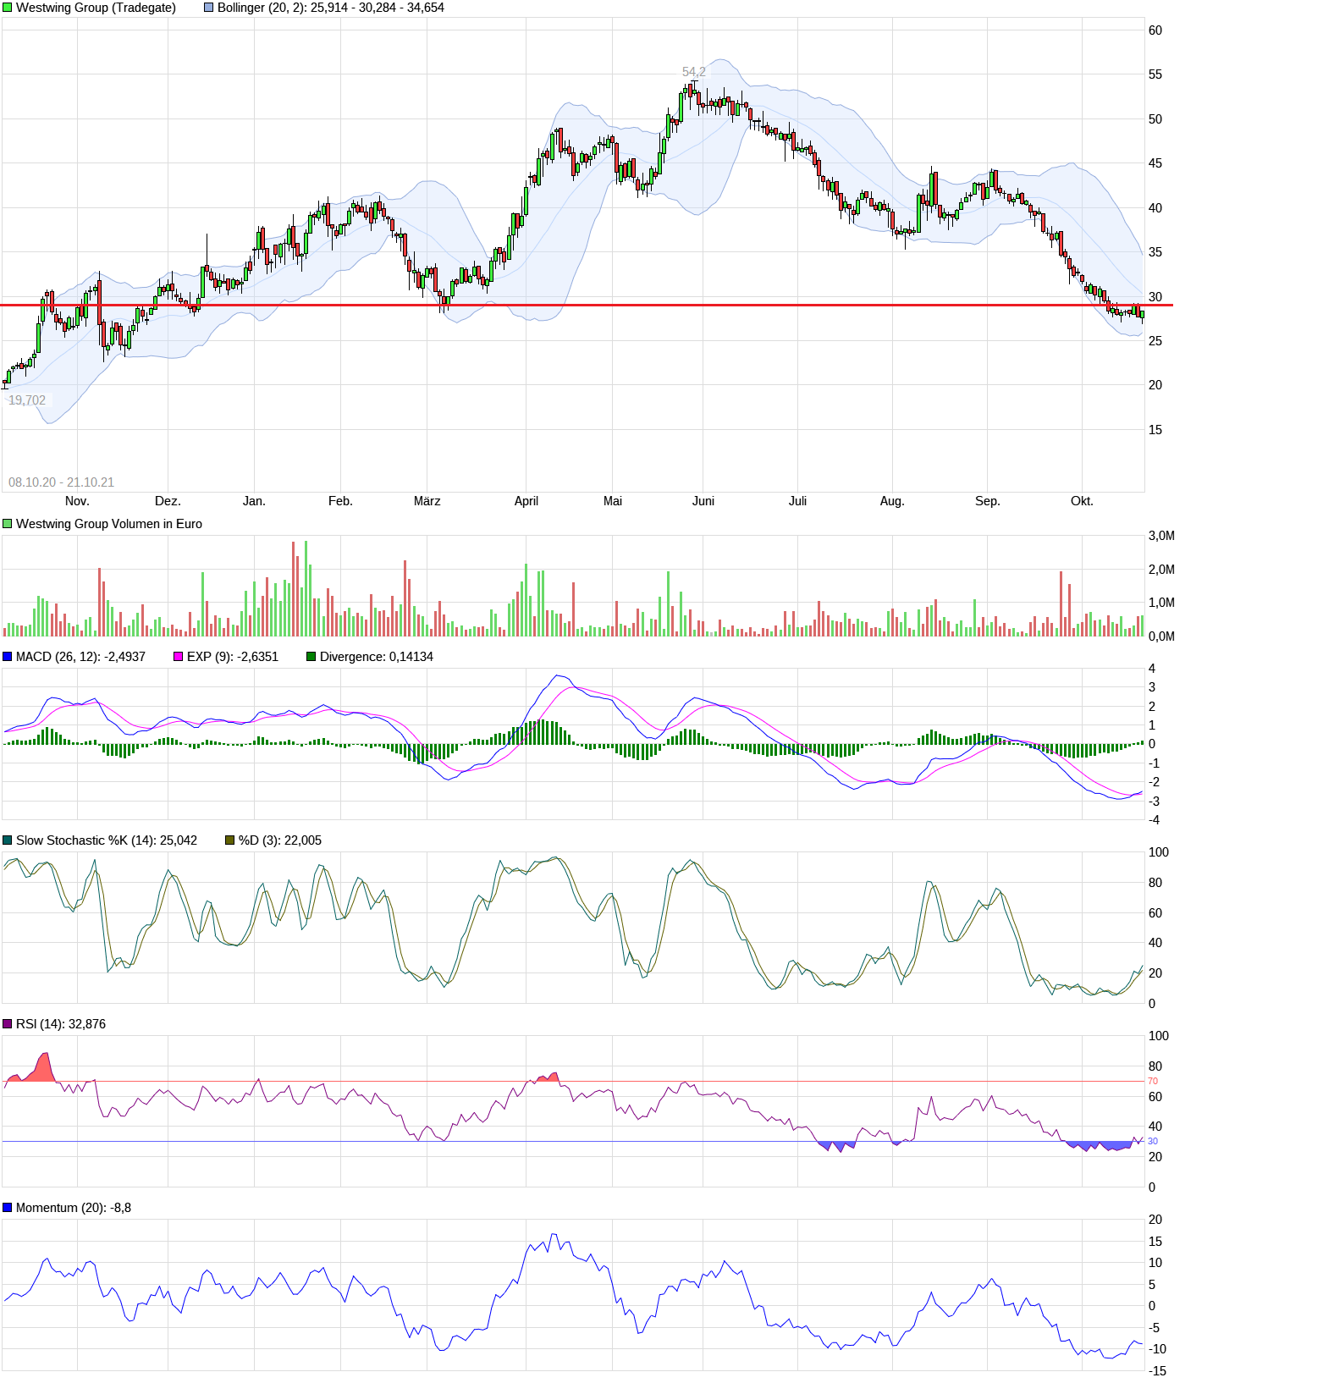This screenshot has width=1334, height=1383.
Task: Select the 0,0M volume axis value
Action: click(1161, 636)
